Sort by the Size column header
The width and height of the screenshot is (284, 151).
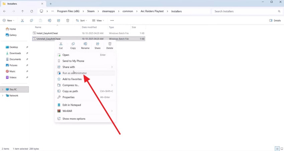[x=134, y=27]
